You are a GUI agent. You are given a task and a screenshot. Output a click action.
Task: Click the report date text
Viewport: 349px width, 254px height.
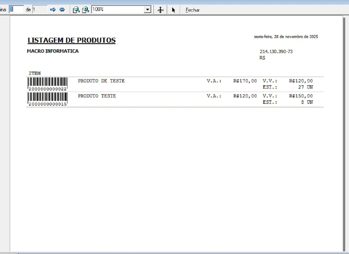[x=286, y=37]
